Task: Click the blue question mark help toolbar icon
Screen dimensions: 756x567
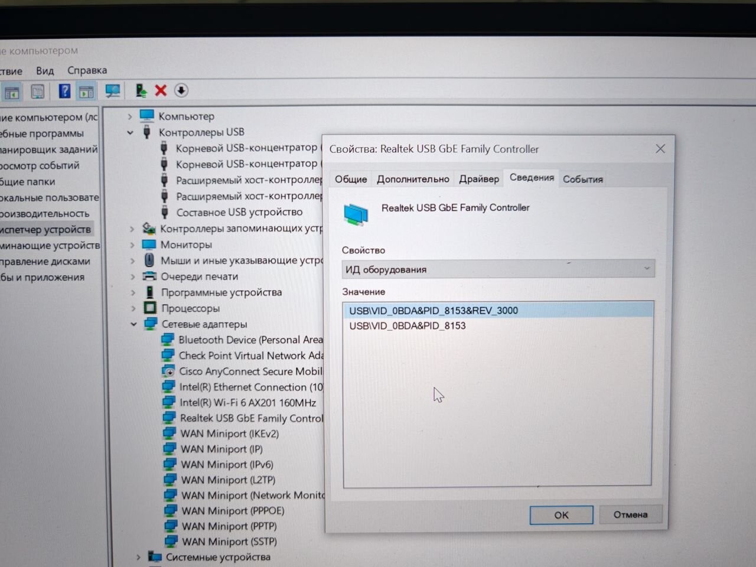Action: point(64,91)
